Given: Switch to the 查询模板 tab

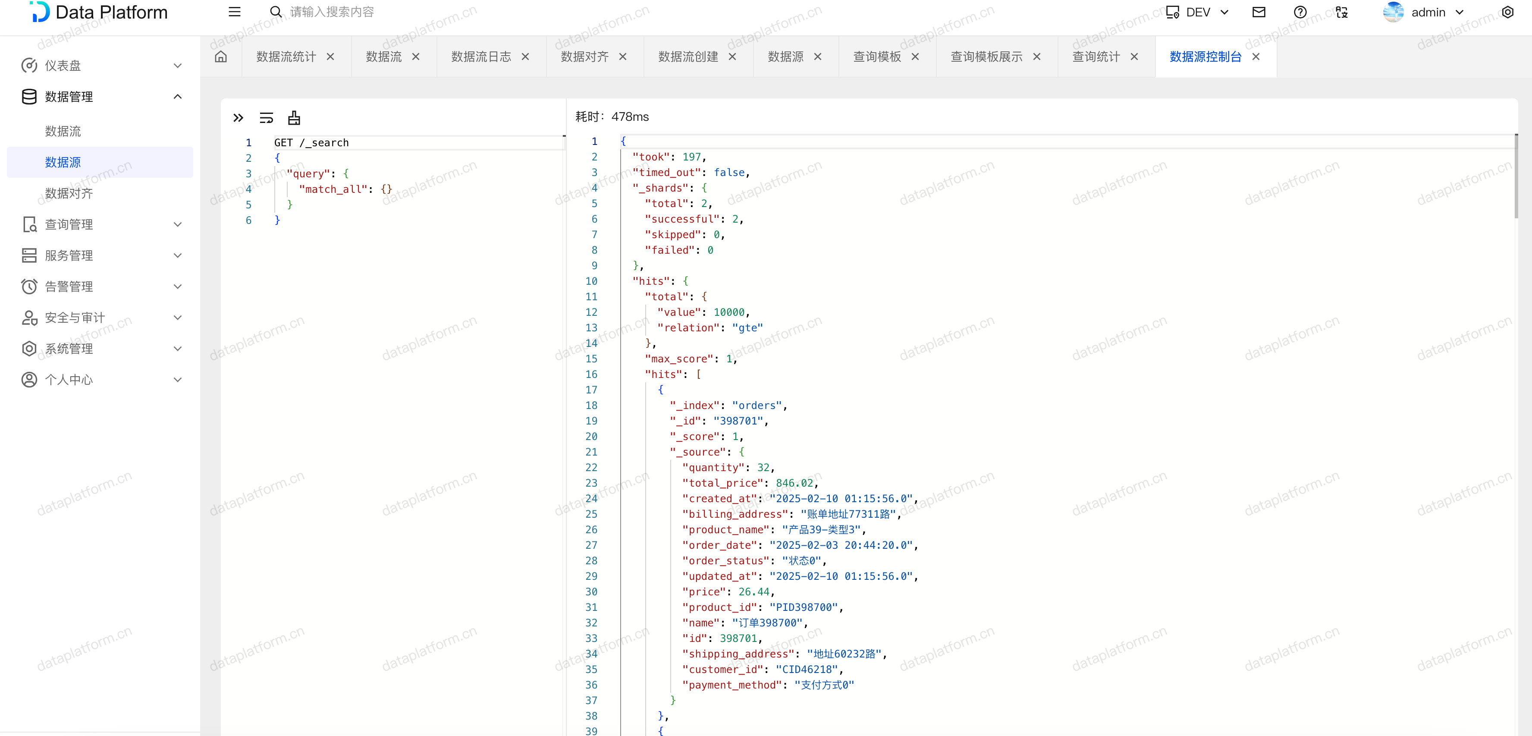Looking at the screenshot, I should point(876,57).
